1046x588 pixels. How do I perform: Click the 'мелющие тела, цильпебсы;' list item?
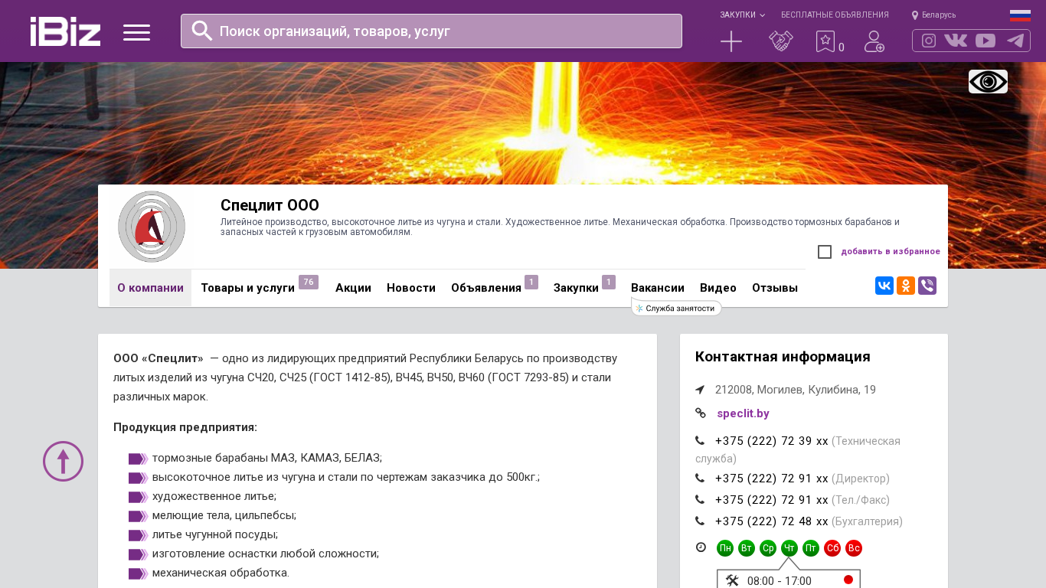[224, 515]
